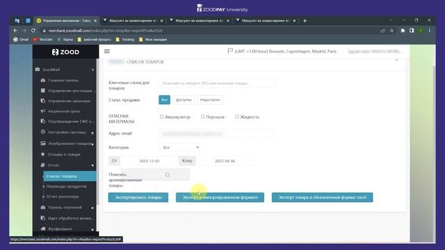
Task: Open Отчет реселлера menu item
Action: (63, 197)
